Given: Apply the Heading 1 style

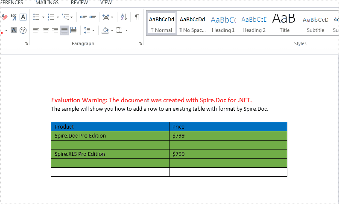Looking at the screenshot, I should point(223,23).
